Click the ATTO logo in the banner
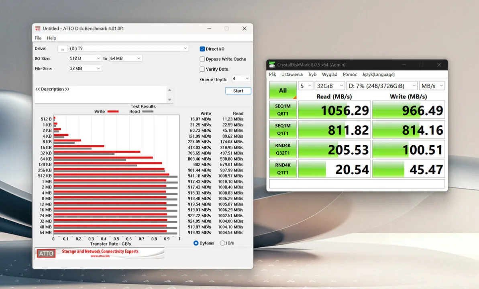 46,253
